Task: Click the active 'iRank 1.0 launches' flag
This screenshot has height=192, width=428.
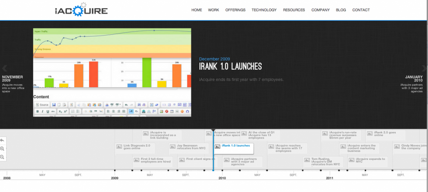Action: [x=234, y=148]
